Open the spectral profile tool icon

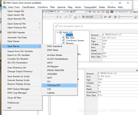coord(94,12)
